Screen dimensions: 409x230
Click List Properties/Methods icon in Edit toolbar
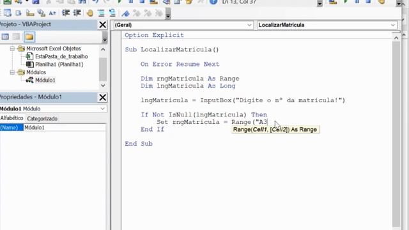coord(7,13)
